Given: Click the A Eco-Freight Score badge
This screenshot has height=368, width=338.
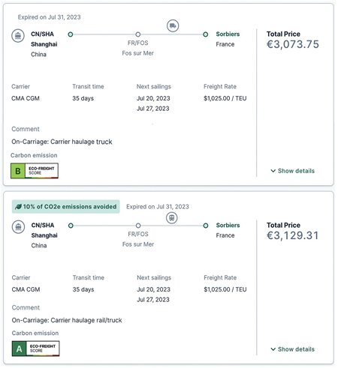Looking at the screenshot, I should (35, 349).
